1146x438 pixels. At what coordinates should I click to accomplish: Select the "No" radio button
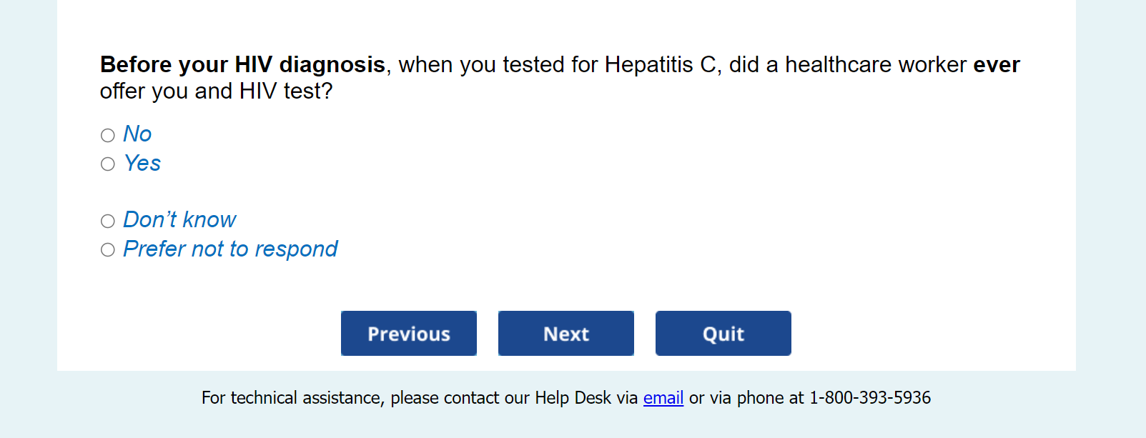[x=108, y=135]
